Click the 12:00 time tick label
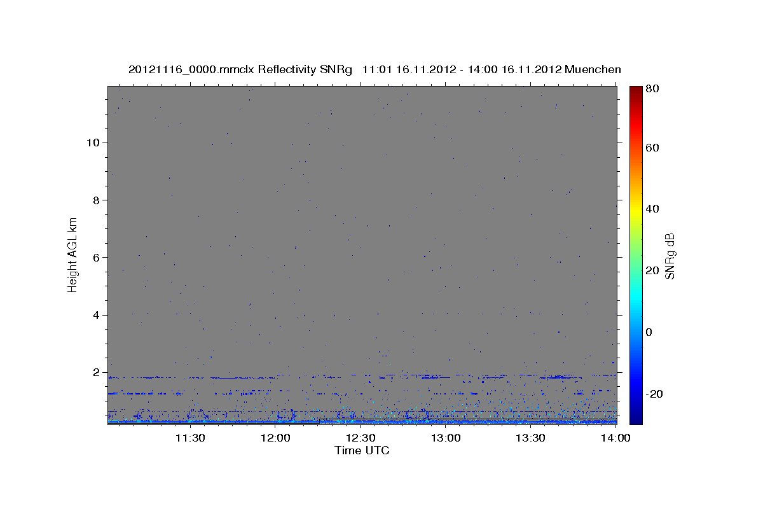Image resolution: width=763 pixels, height=509 pixels. (x=275, y=438)
